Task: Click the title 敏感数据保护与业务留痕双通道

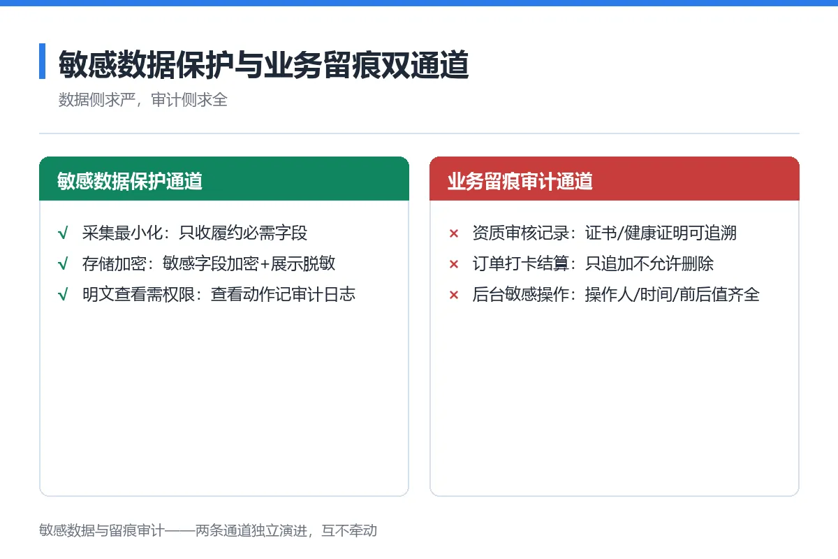Action: click(x=263, y=64)
